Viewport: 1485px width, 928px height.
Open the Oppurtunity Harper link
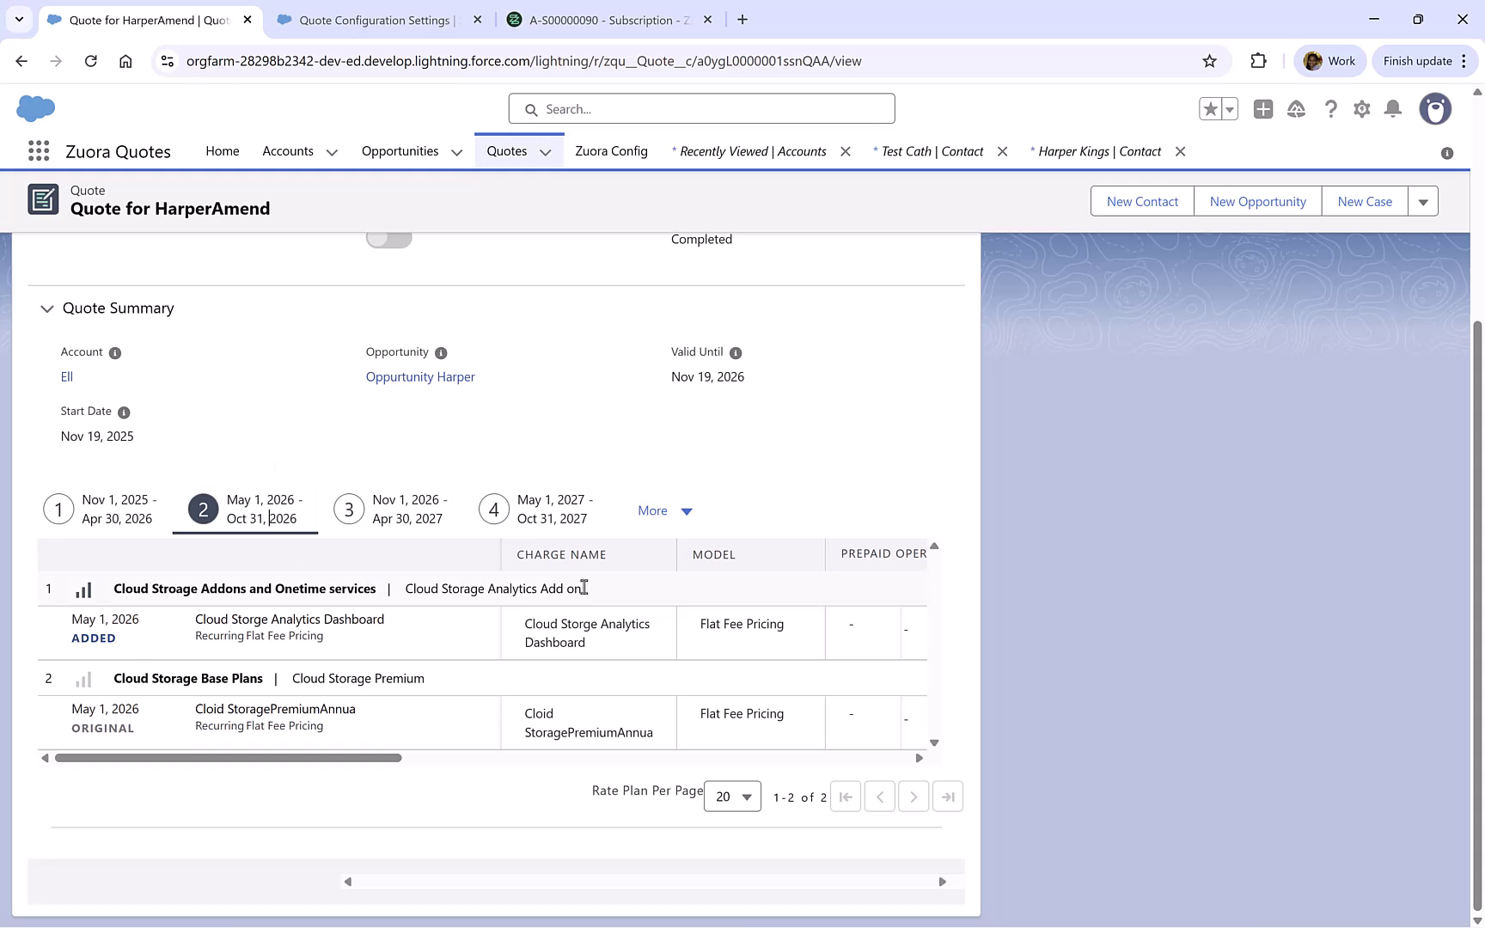(x=420, y=376)
